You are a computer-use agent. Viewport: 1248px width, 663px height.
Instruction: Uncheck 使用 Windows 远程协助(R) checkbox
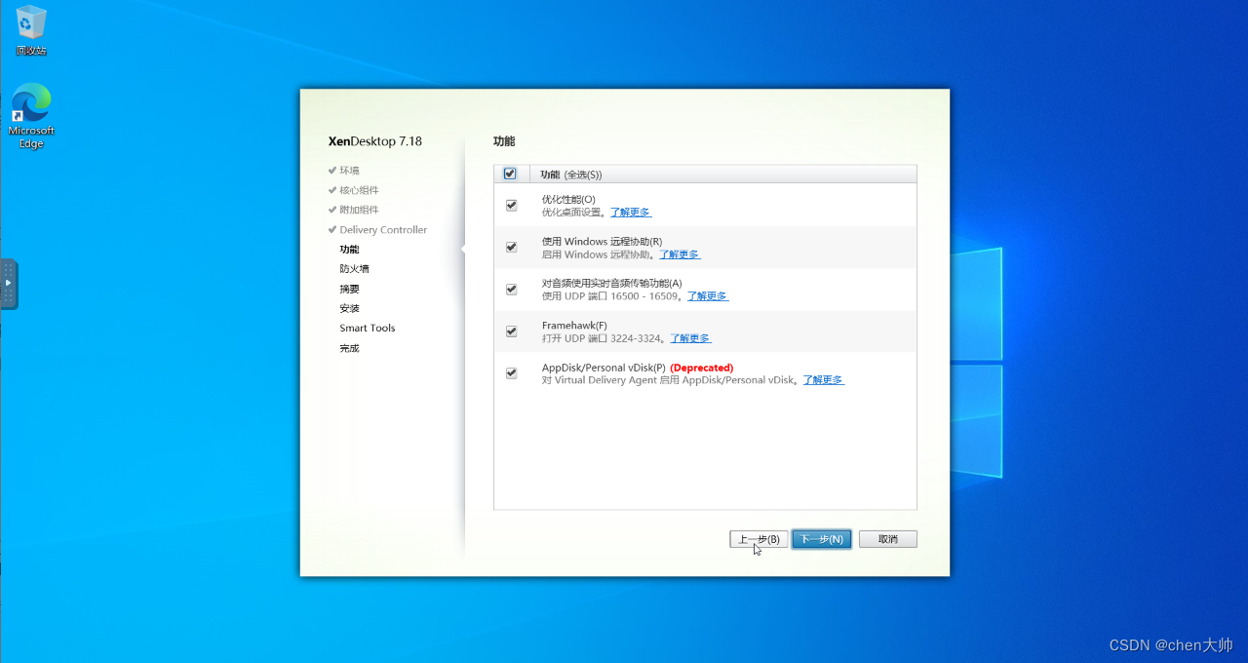511,247
